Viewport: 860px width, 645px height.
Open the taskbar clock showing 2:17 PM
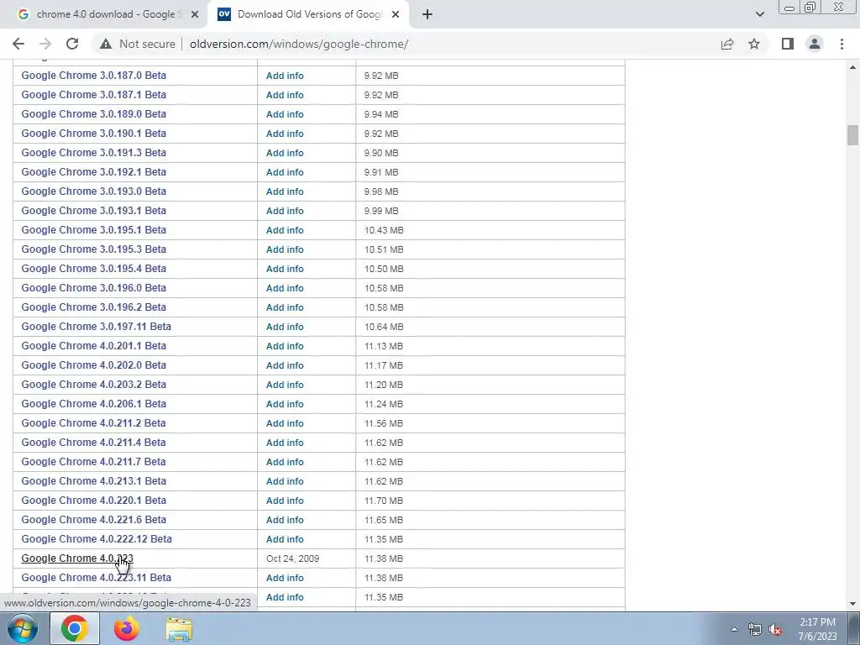[x=817, y=629]
